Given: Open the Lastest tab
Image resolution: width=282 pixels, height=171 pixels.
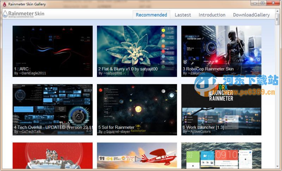Looking at the screenshot, I should (x=183, y=15).
